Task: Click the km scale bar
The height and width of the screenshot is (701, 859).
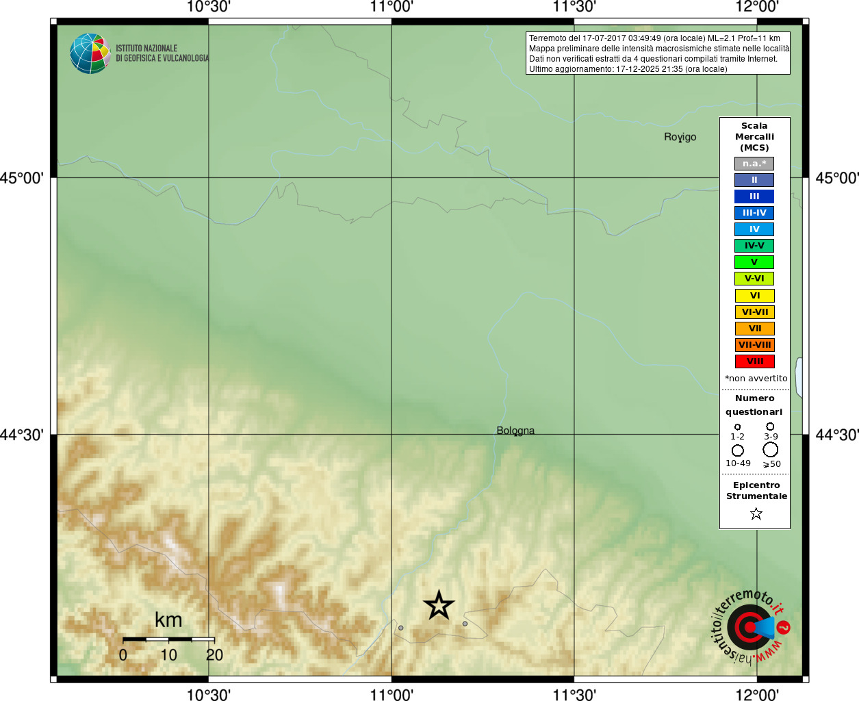Action: pos(168,639)
